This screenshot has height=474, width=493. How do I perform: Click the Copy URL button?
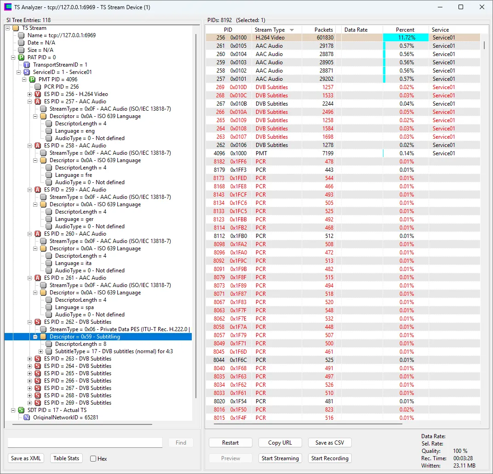coord(280,443)
